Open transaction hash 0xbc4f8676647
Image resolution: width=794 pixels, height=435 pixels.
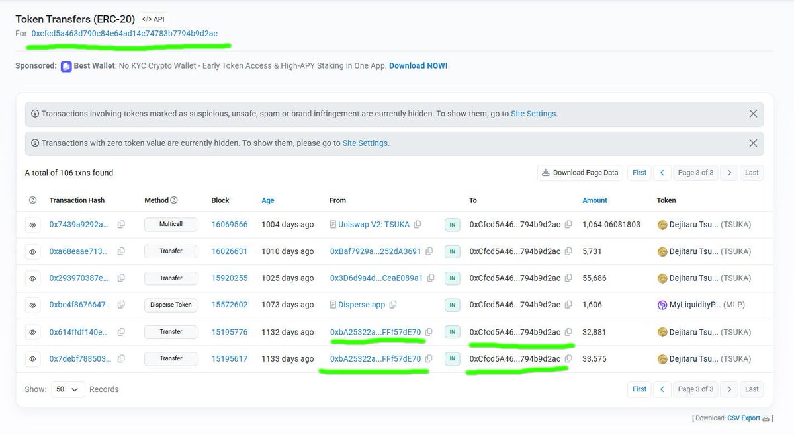click(79, 305)
